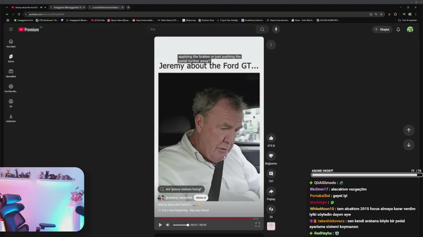Open the remix button showing 26
The width and height of the screenshot is (423, 237).
pos(271,209)
